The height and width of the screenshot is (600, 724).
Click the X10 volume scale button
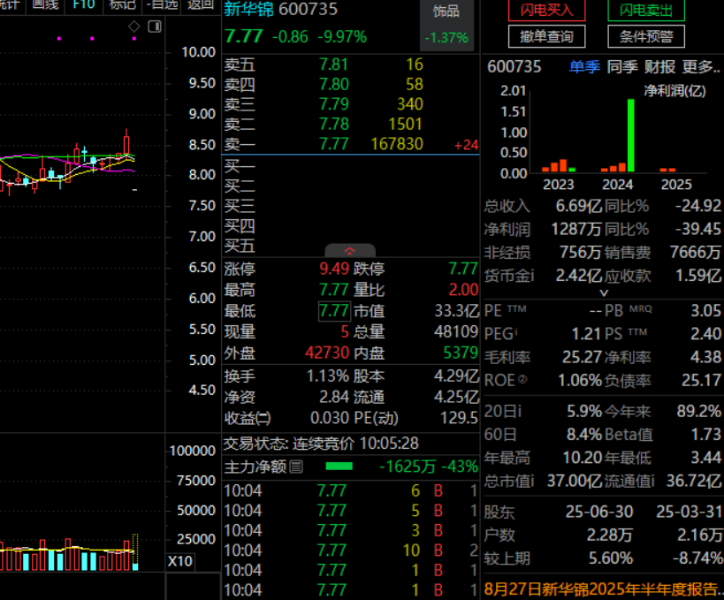[180, 561]
